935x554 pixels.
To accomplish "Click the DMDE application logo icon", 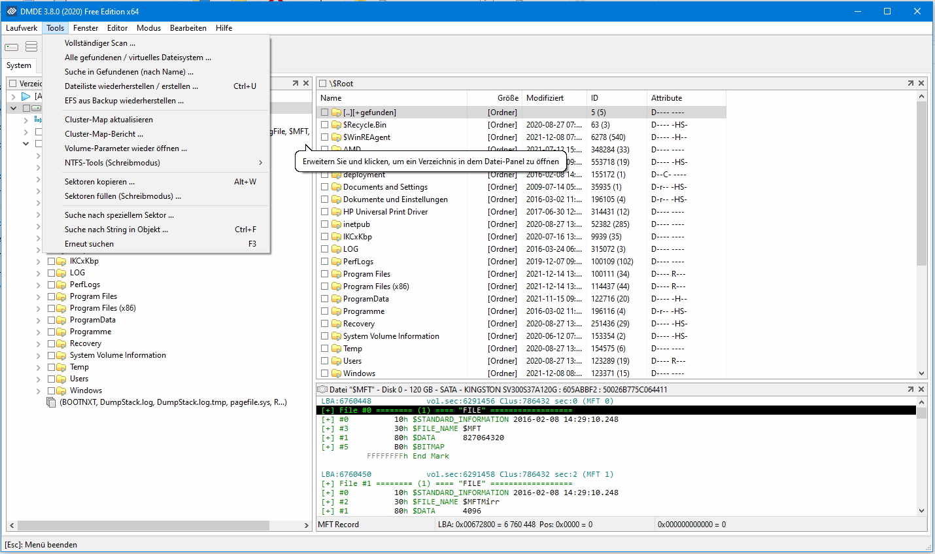I will (x=11, y=11).
